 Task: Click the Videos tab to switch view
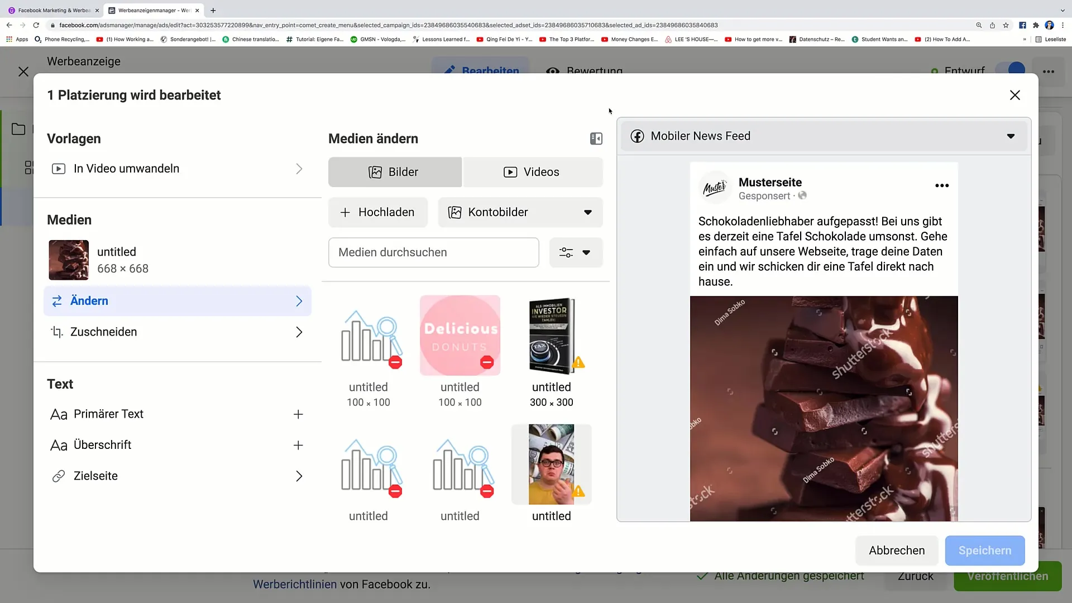click(x=533, y=171)
